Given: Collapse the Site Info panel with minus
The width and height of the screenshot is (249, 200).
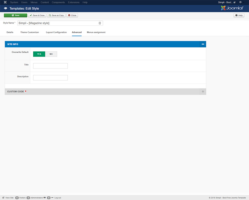Looking at the screenshot, I should 203,44.
